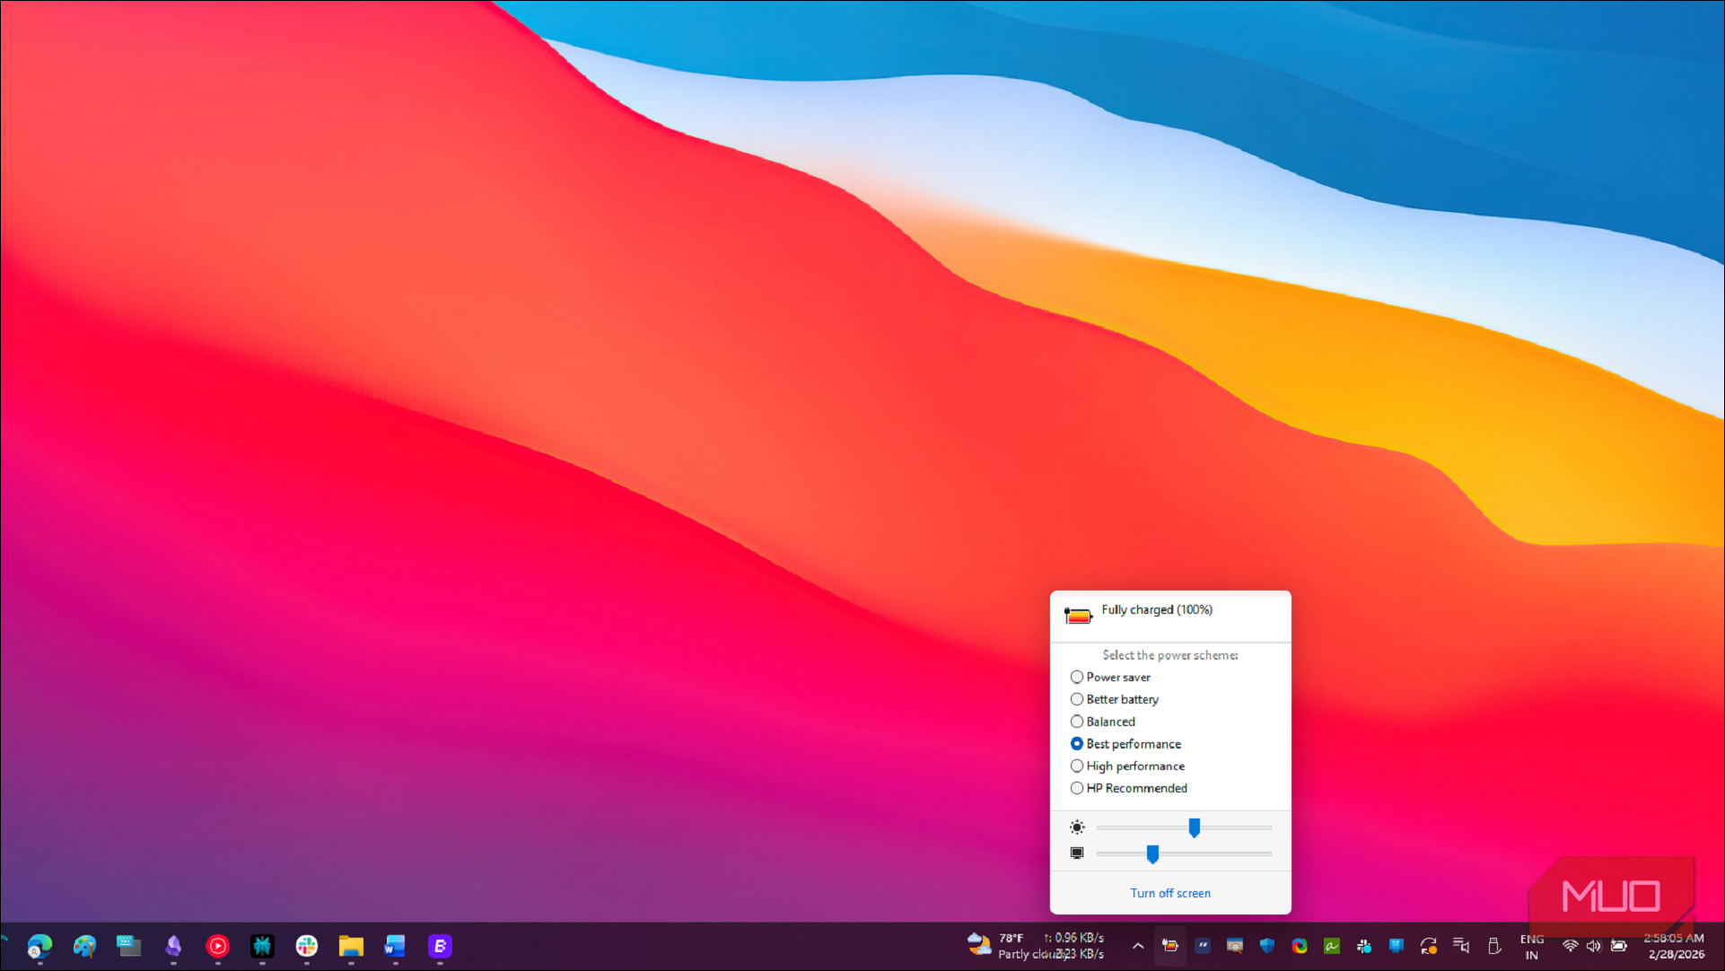The image size is (1725, 971).
Task: Click the colorful swirl tray icon
Action: 1300,946
